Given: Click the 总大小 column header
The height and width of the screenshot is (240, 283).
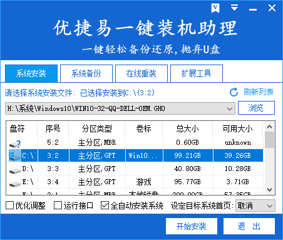Looking at the screenshot, I should pyautogui.click(x=188, y=128).
